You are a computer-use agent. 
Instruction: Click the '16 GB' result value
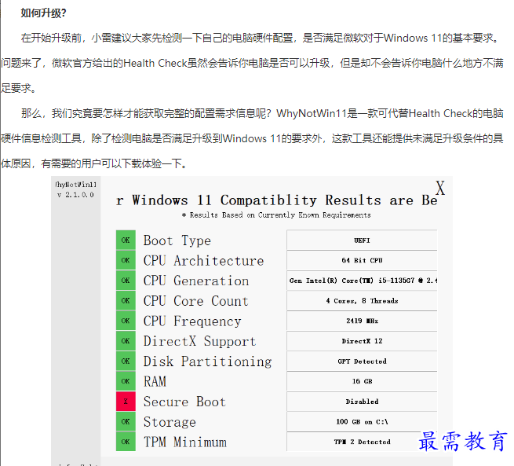pos(362,381)
